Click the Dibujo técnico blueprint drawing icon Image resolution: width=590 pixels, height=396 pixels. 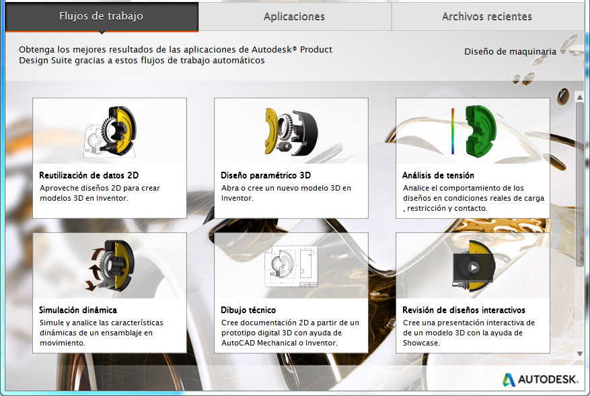click(x=291, y=265)
